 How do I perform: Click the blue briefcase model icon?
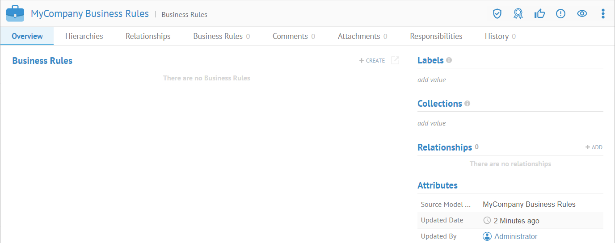15,14
